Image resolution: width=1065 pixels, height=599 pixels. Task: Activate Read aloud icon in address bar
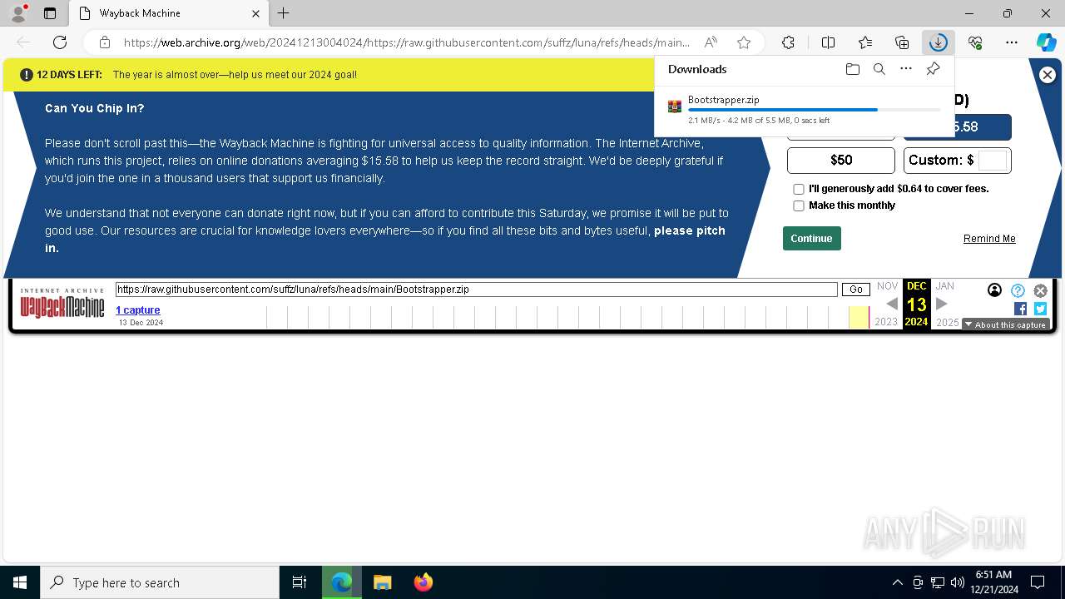711,42
